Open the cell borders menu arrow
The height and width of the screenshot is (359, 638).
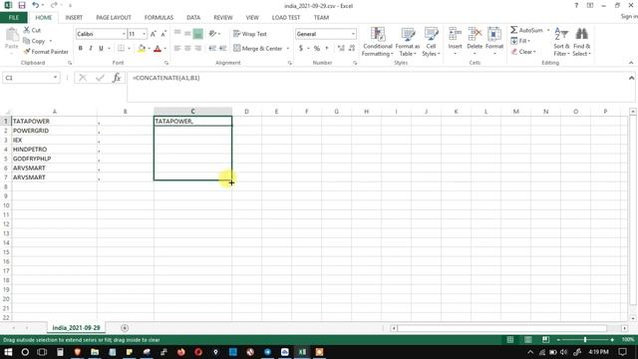pos(129,49)
